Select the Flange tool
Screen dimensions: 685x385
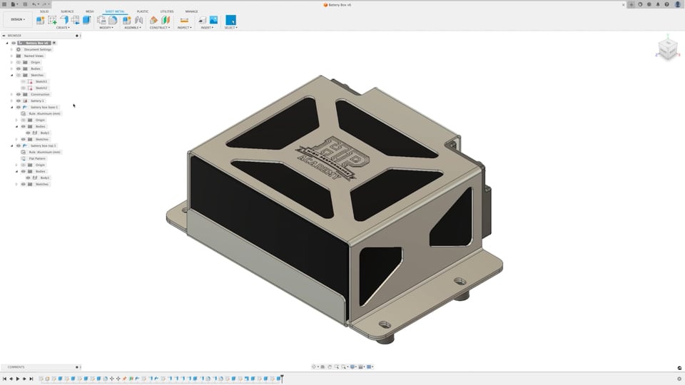(x=64, y=20)
